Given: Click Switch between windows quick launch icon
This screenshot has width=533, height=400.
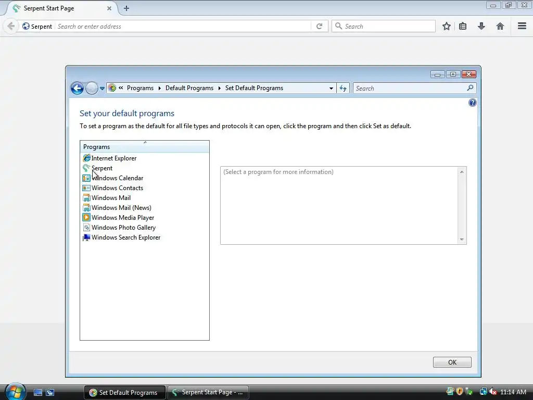Looking at the screenshot, I should [x=50, y=393].
